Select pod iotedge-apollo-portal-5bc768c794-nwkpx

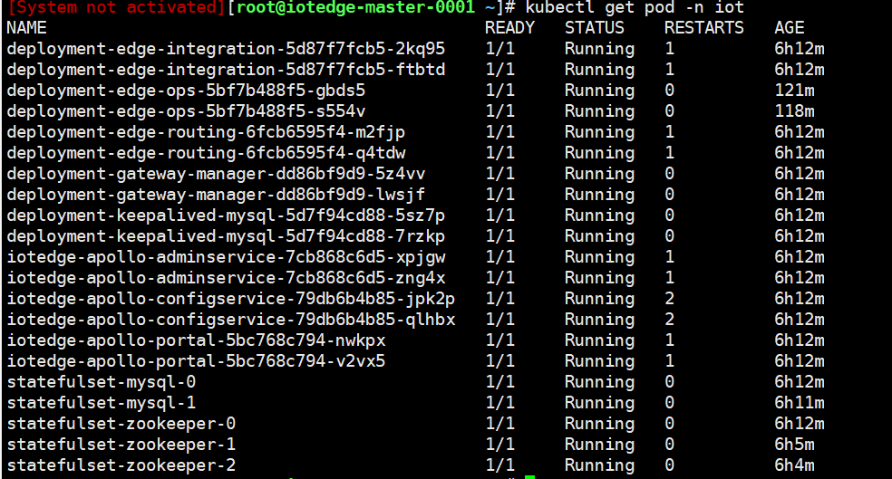click(196, 340)
